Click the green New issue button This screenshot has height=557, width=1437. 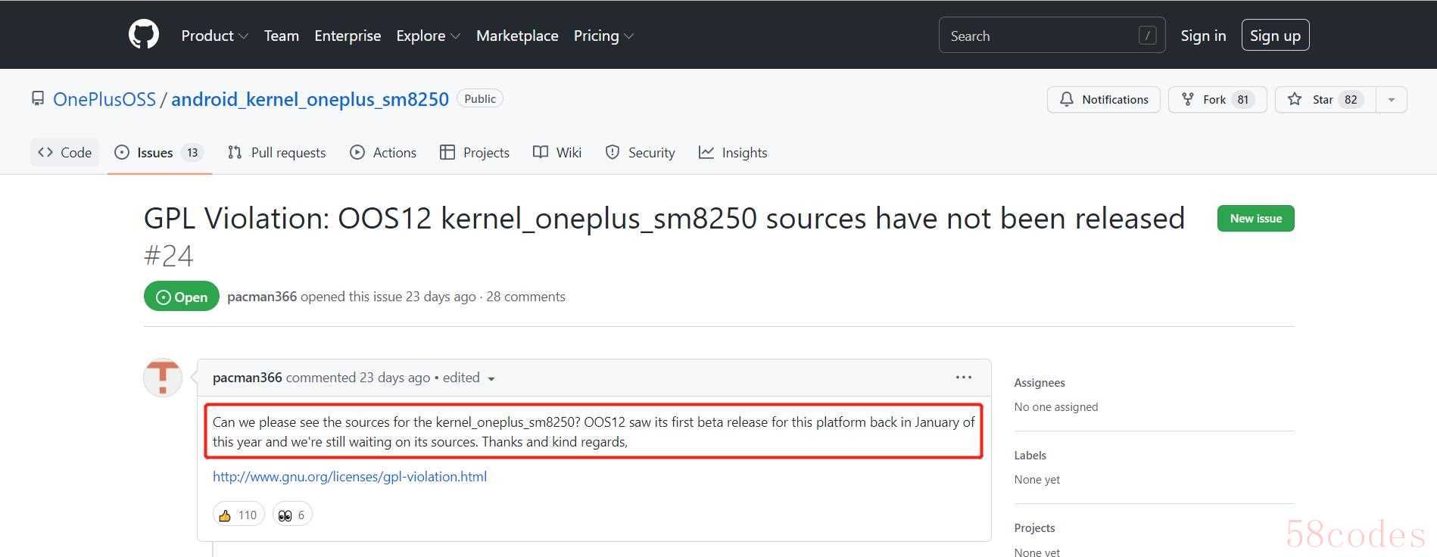pos(1255,218)
